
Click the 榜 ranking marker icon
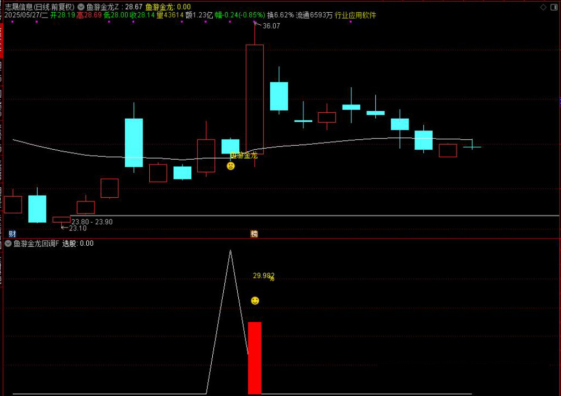coord(254,234)
